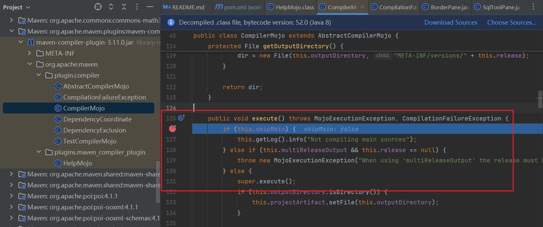The image size is (543, 227).
Task: Select DependencyCoordinate in project tree
Action: 97,119
